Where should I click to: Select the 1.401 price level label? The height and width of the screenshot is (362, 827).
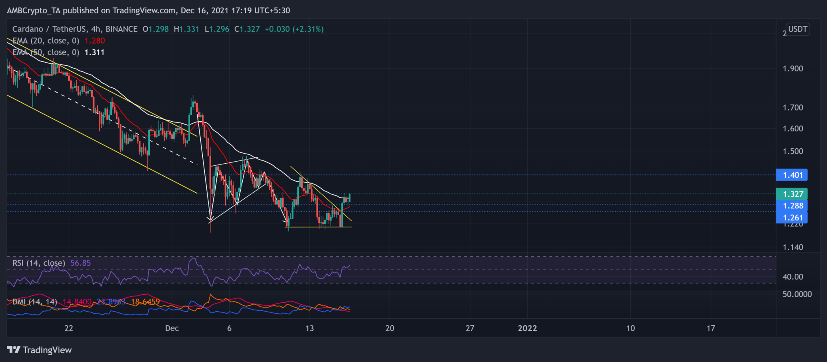click(x=792, y=175)
